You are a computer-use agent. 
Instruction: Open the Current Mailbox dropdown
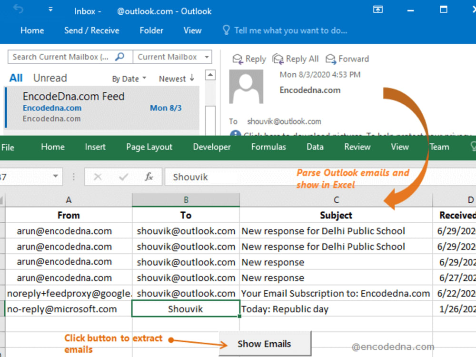[208, 57]
